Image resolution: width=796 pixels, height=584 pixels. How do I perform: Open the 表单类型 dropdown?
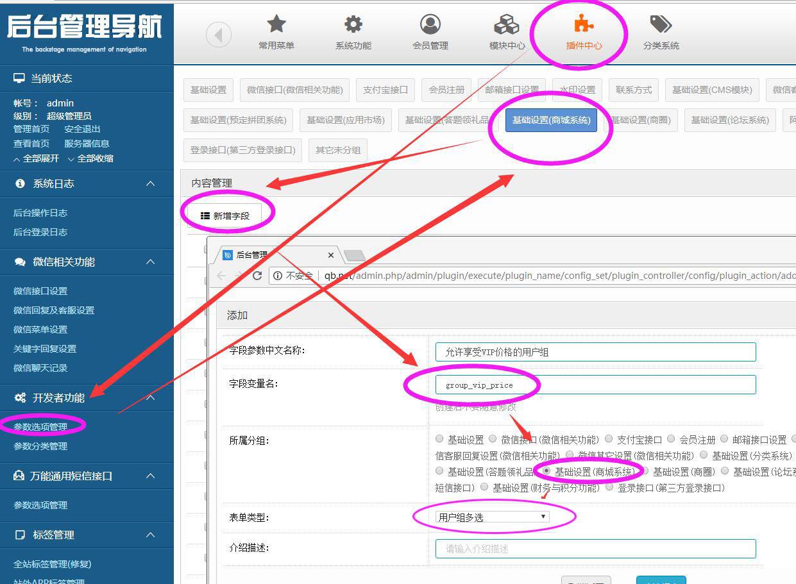(x=492, y=517)
